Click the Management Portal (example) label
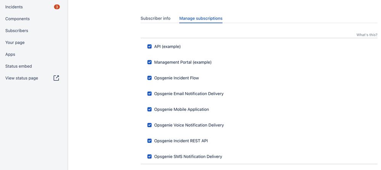The image size is (381, 170). [x=183, y=62]
